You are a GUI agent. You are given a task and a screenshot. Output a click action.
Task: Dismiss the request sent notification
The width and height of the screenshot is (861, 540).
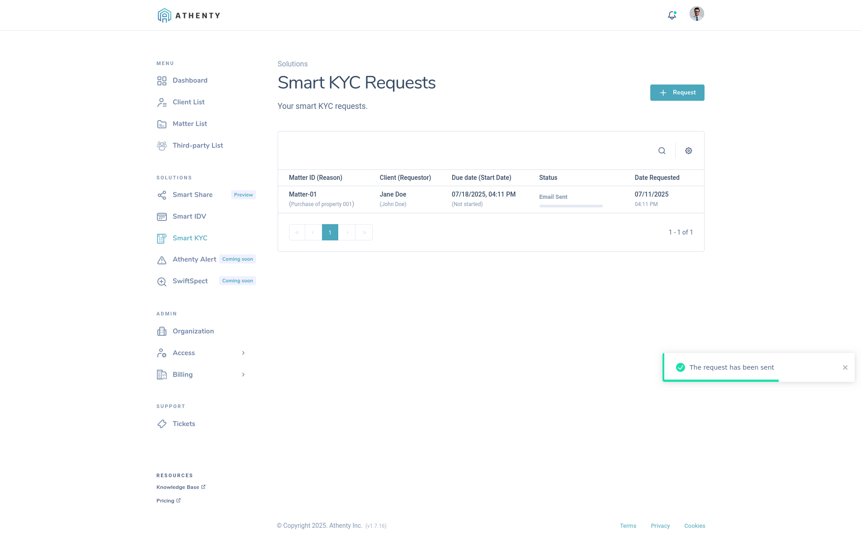coord(845,367)
